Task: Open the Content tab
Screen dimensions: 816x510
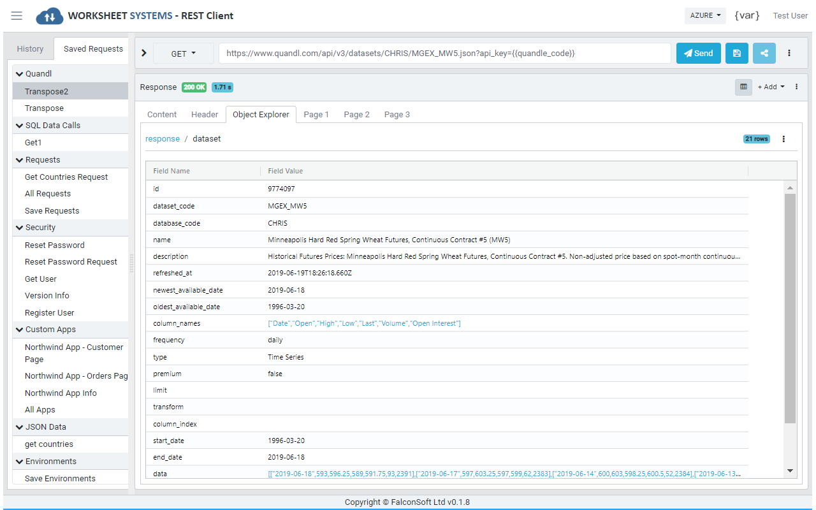Action: [x=162, y=114]
